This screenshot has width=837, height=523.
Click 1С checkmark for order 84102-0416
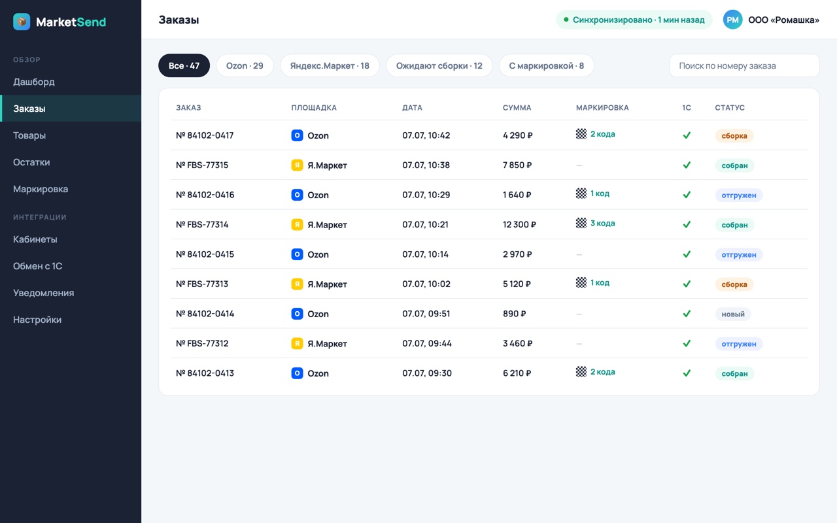pos(687,195)
